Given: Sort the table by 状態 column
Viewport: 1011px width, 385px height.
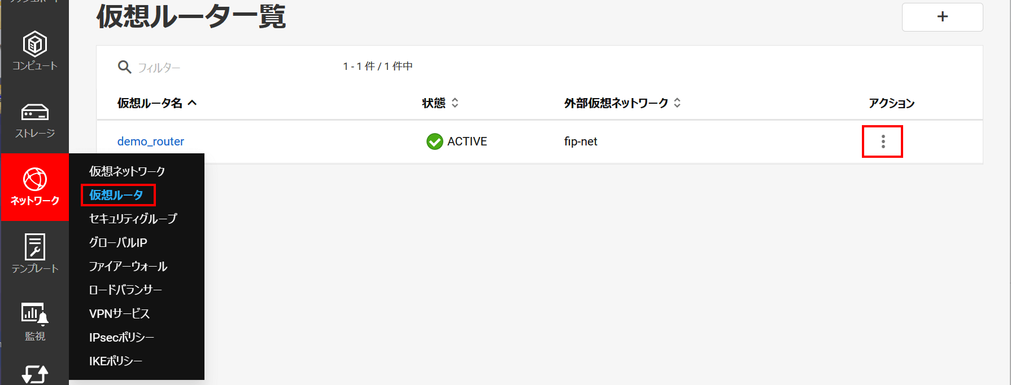Looking at the screenshot, I should tap(440, 103).
